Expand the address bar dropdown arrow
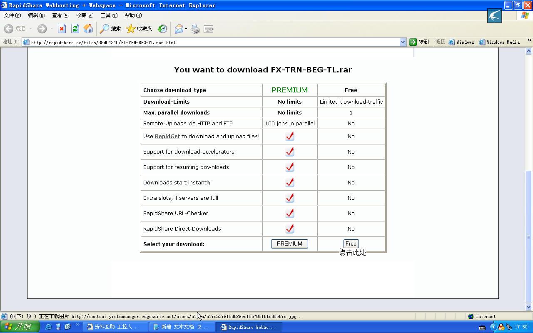The height and width of the screenshot is (333, 533). tap(403, 42)
